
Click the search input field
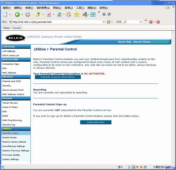133,22
